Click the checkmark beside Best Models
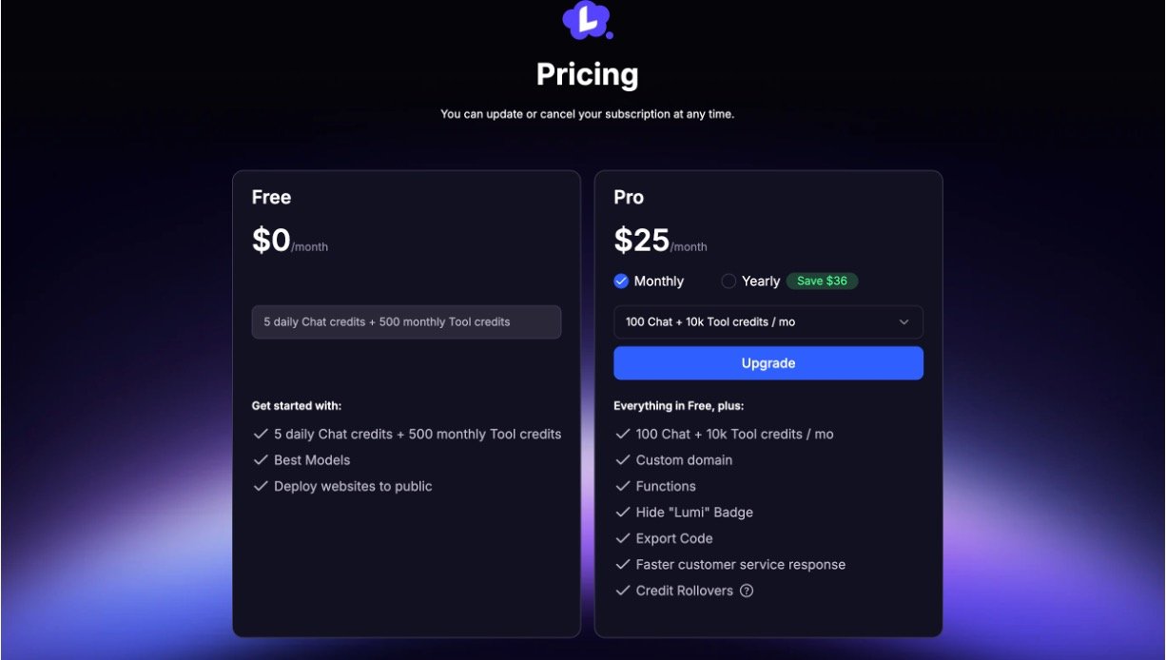Screen dimensions: 1166x660 (261, 460)
